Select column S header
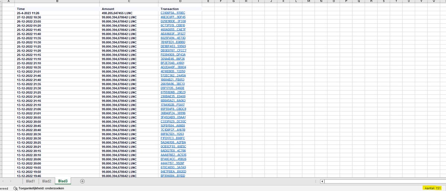This screenshot has height=191, width=446. [384, 2]
